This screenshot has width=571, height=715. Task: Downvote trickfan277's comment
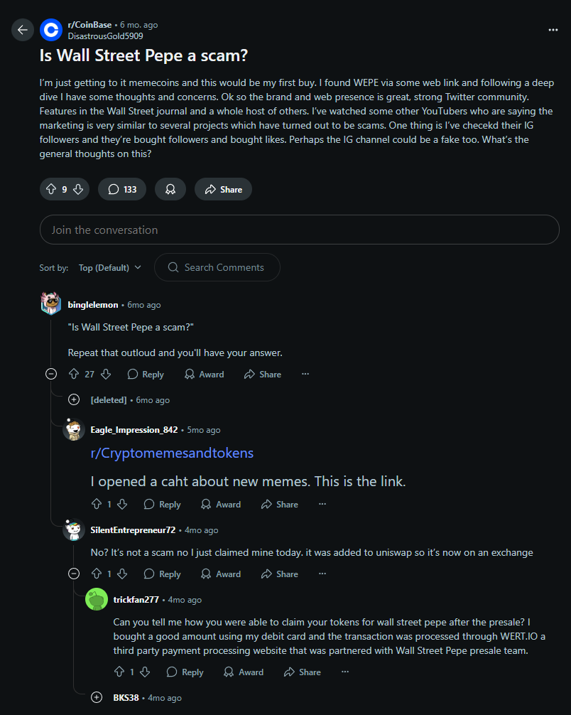point(145,672)
